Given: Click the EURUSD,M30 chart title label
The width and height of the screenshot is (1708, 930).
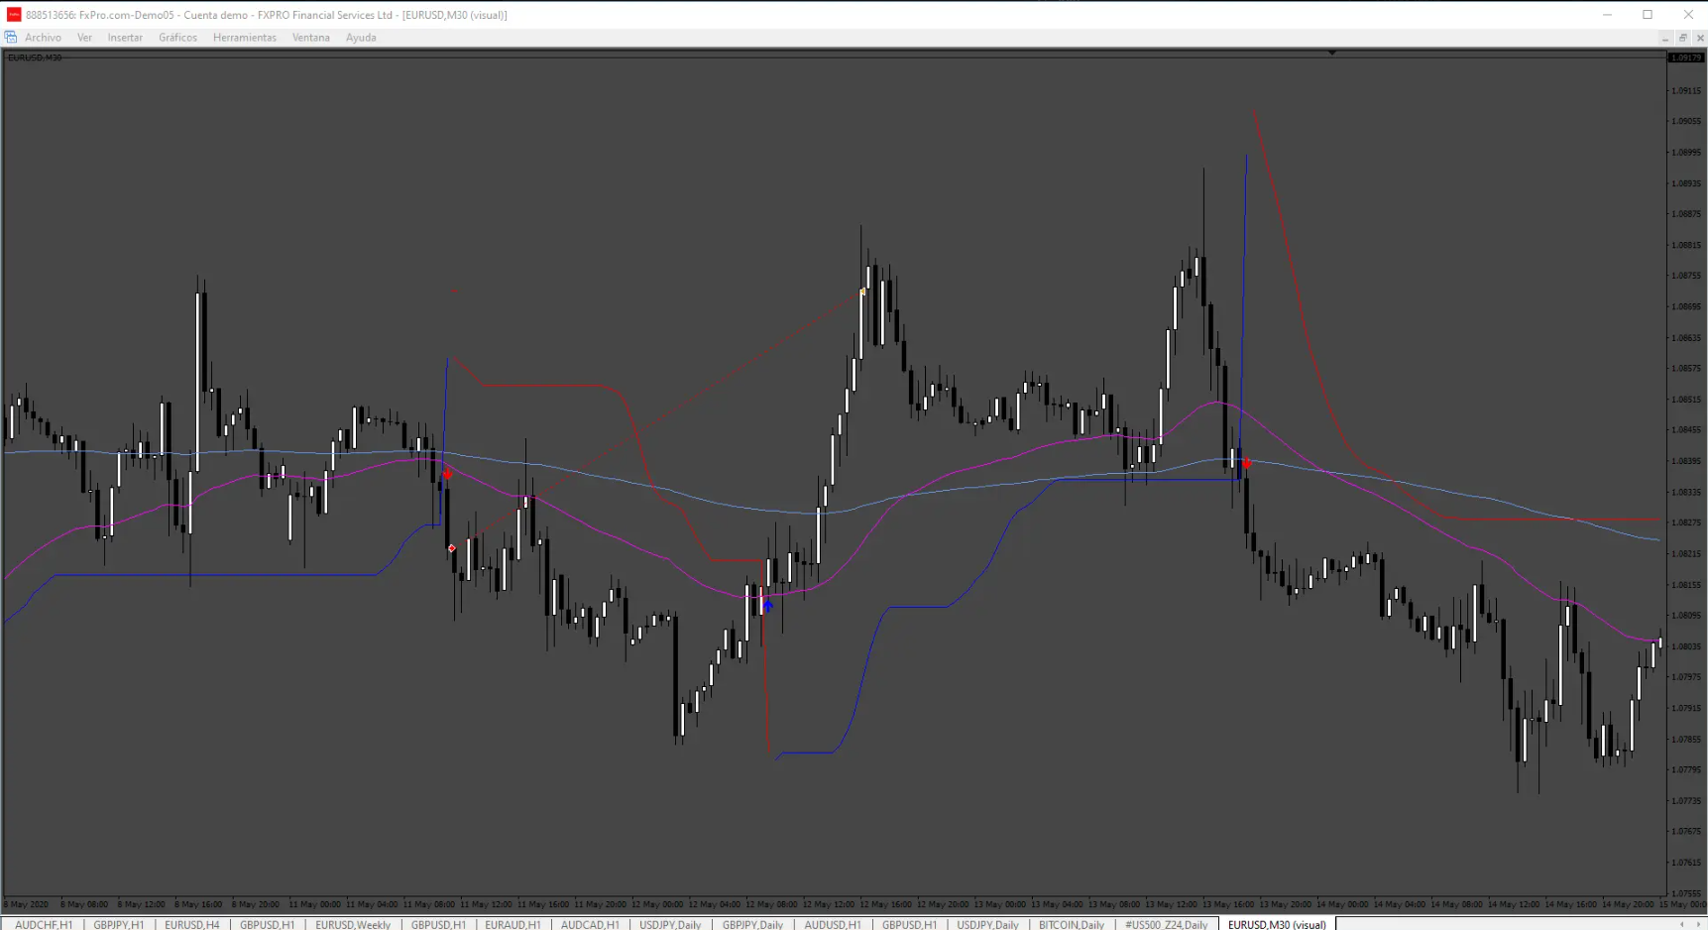Looking at the screenshot, I should pos(35,58).
